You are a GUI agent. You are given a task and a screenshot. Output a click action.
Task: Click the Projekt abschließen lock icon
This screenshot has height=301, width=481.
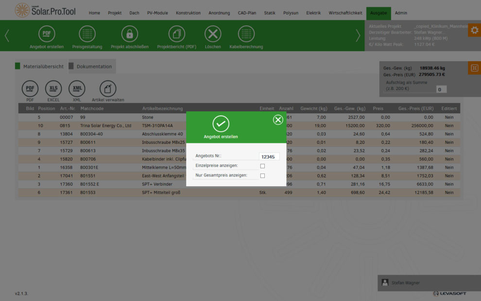(x=129, y=34)
